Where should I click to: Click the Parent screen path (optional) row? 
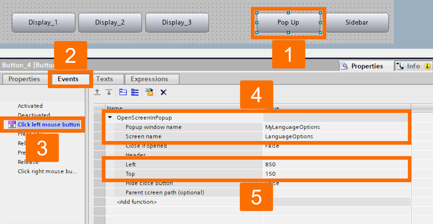pyautogui.click(x=165, y=192)
